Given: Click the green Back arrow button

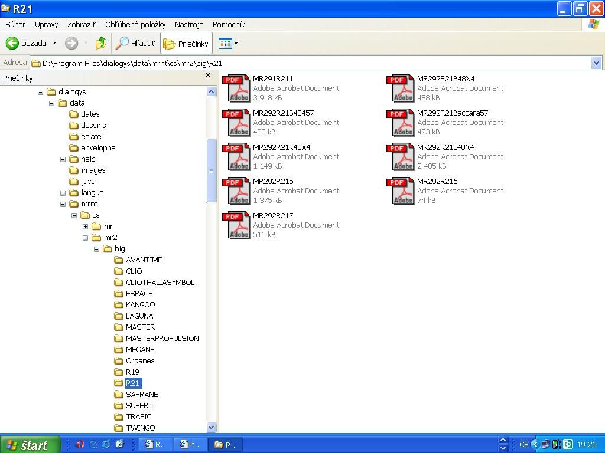Looking at the screenshot, I should 12,43.
